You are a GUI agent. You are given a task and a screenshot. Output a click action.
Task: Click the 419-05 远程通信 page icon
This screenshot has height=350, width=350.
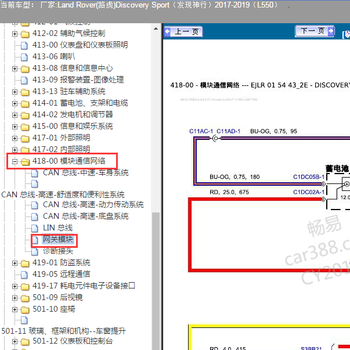point(24,275)
